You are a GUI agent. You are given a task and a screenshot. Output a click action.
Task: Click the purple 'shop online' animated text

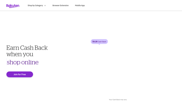[x=23, y=62]
